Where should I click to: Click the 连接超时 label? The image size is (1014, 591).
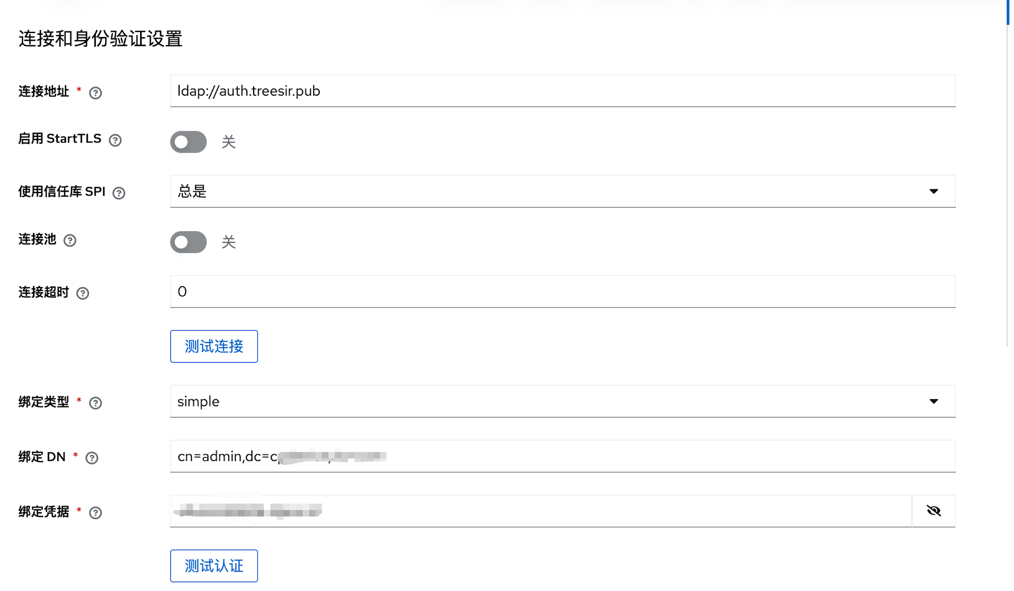pyautogui.click(x=44, y=292)
